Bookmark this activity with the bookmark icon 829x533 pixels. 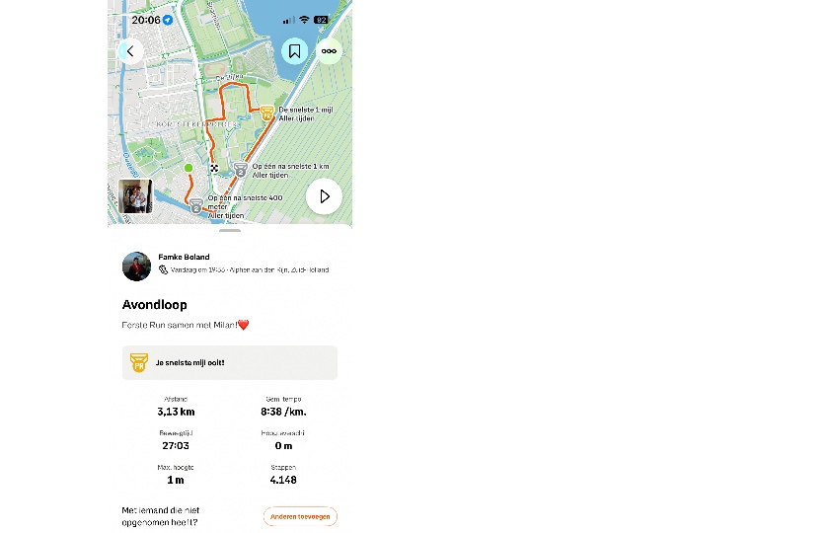tap(294, 51)
